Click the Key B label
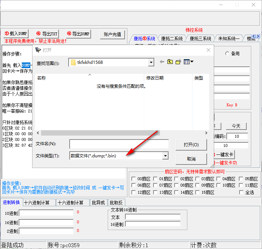The width and height of the screenshot is (262, 249). (x=232, y=105)
